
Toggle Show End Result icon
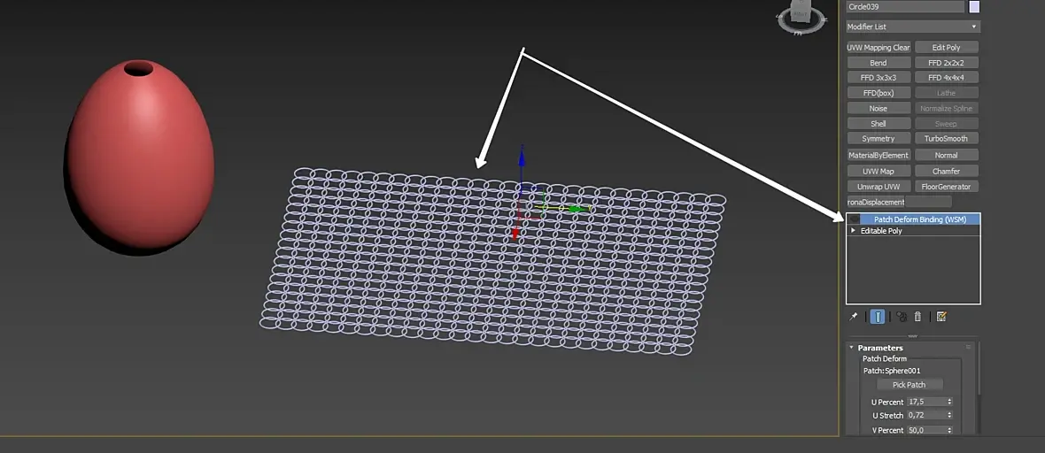878,317
